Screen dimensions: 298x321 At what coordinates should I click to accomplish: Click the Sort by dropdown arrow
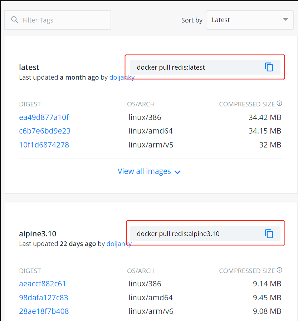tap(285, 20)
